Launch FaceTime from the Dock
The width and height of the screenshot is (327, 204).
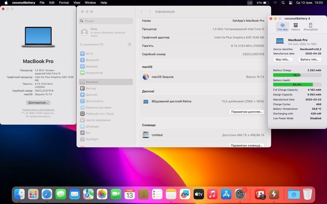point(116,194)
